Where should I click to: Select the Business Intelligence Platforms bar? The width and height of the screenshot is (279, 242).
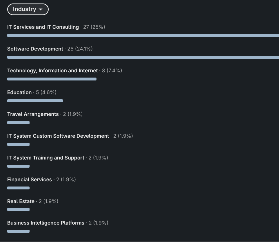(x=18, y=231)
